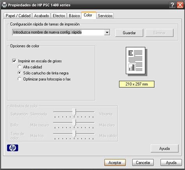
Task: Open the Papel / Calidad tab
Action: point(18,16)
